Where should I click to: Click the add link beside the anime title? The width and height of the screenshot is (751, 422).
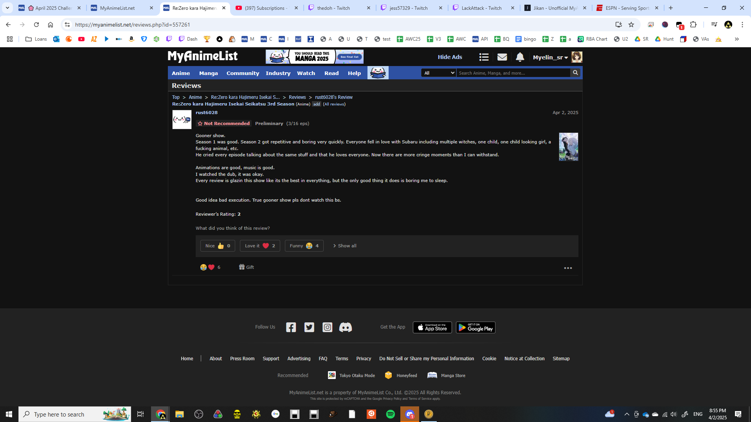[317, 104]
